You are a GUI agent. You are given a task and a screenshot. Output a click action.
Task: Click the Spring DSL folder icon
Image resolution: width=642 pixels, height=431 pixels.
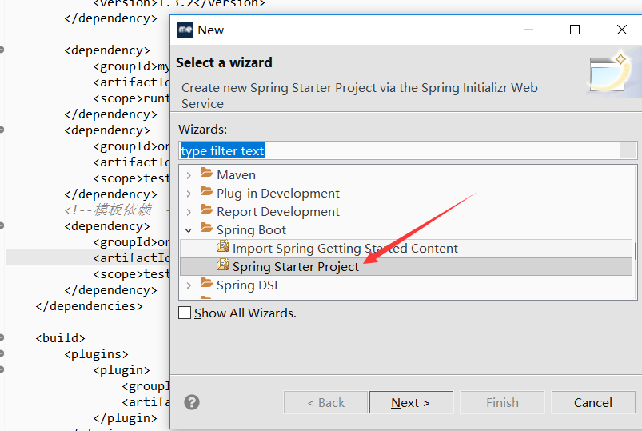point(207,284)
